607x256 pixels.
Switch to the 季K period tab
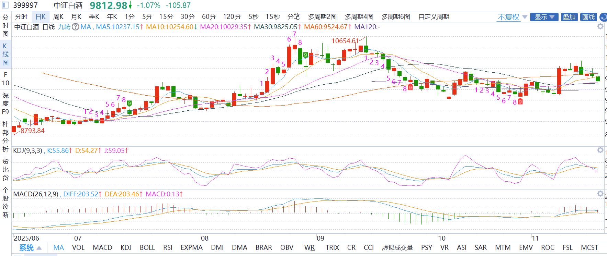(x=94, y=17)
